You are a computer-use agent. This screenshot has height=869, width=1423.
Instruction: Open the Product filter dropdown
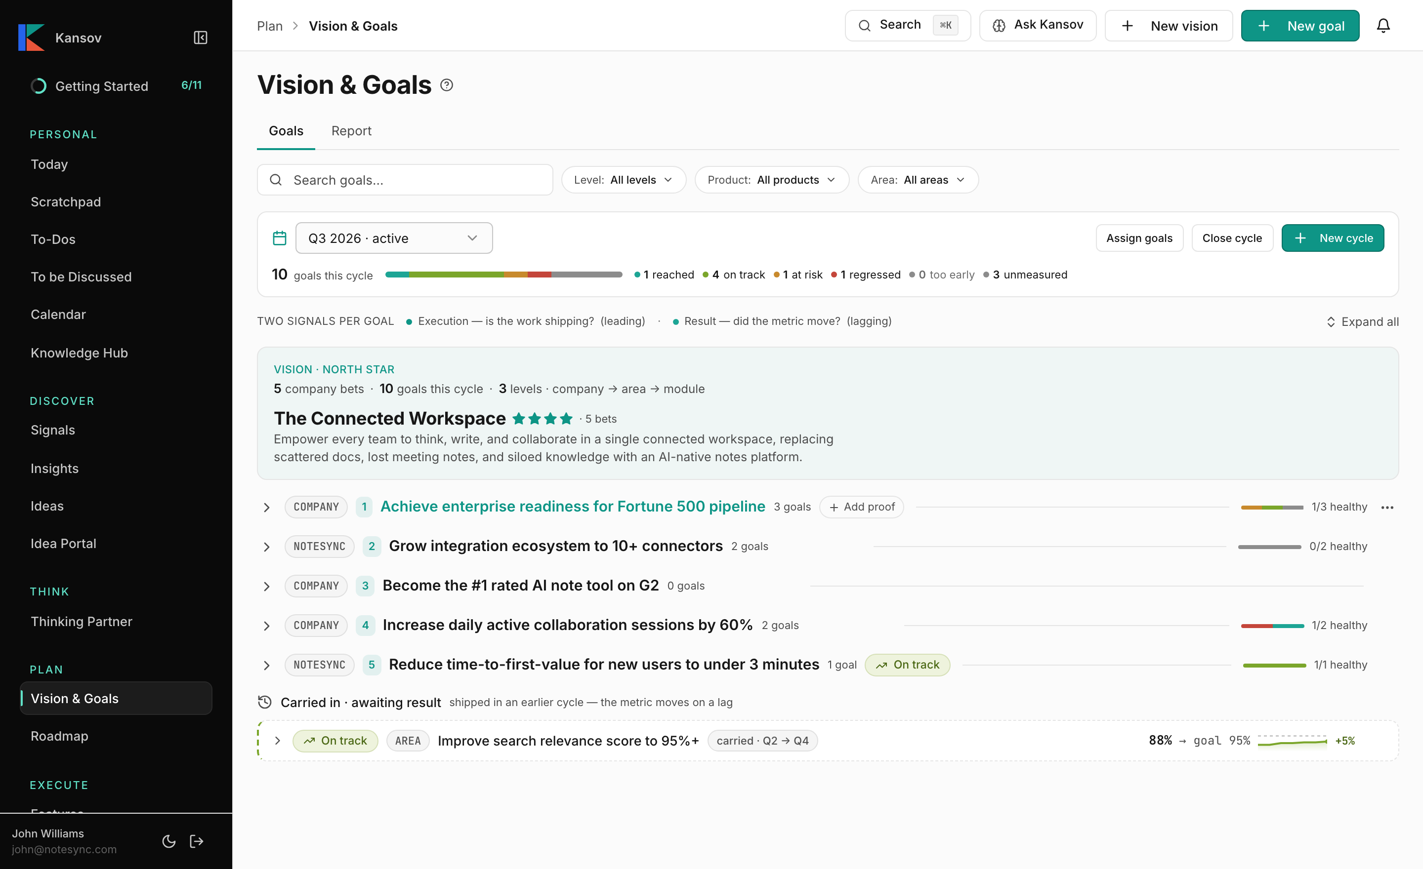coord(772,180)
